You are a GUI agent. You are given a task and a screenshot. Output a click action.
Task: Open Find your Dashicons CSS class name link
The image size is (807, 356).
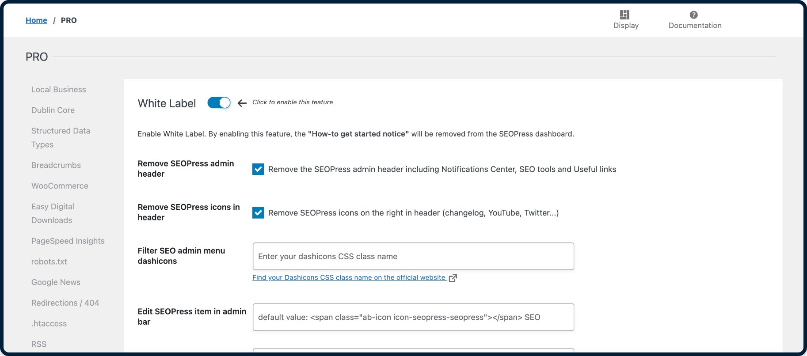[x=349, y=277]
